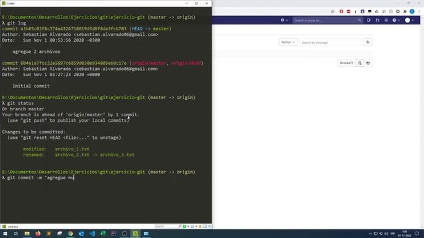Screen dimensions: 424x238
Task: Click the commits RSS feed button
Action: coord(368,42)
